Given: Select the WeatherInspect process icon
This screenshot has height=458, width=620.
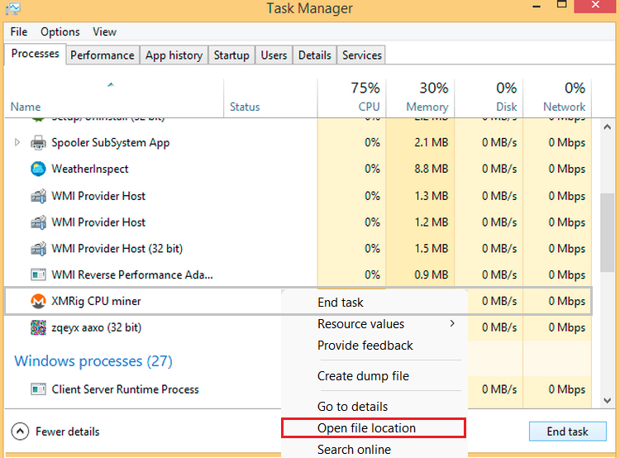Looking at the screenshot, I should point(38,169).
